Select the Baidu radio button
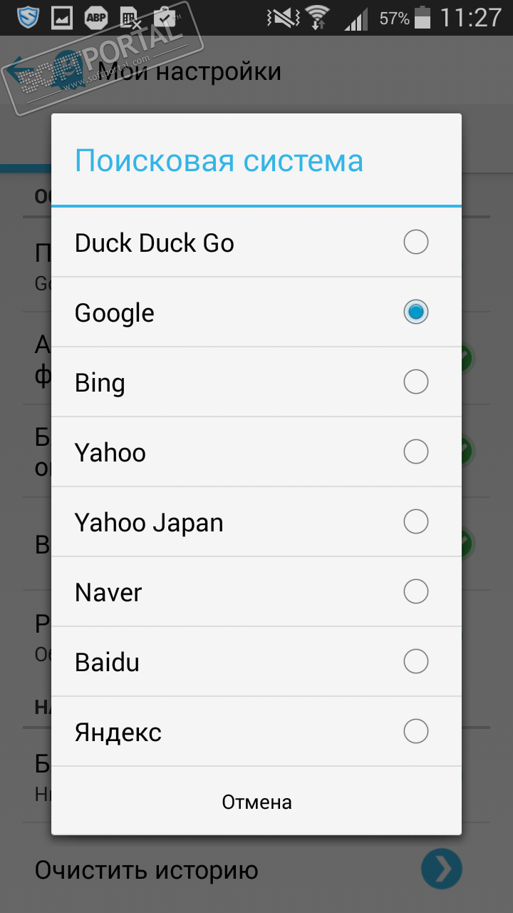 [x=416, y=662]
